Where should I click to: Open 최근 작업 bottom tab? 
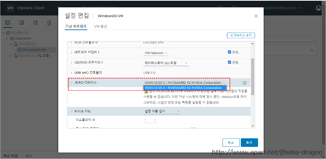(11, 156)
